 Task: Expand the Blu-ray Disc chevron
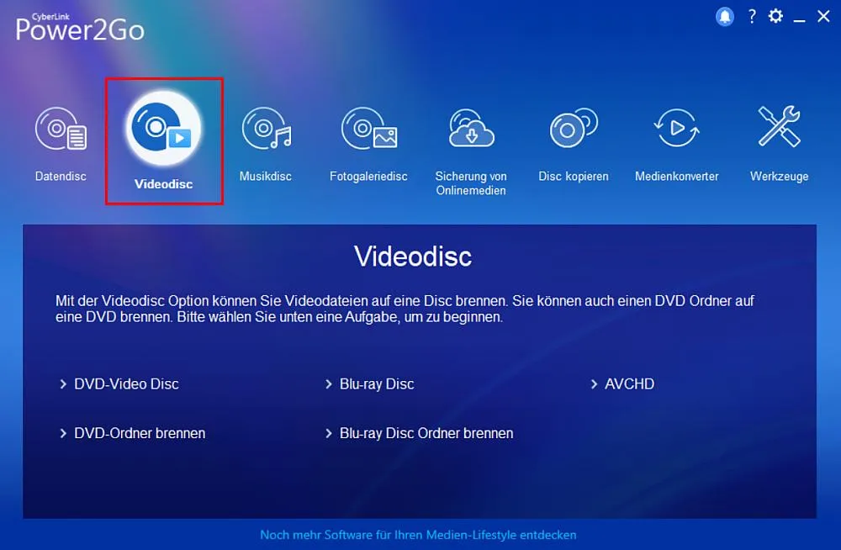pyautogui.click(x=330, y=384)
